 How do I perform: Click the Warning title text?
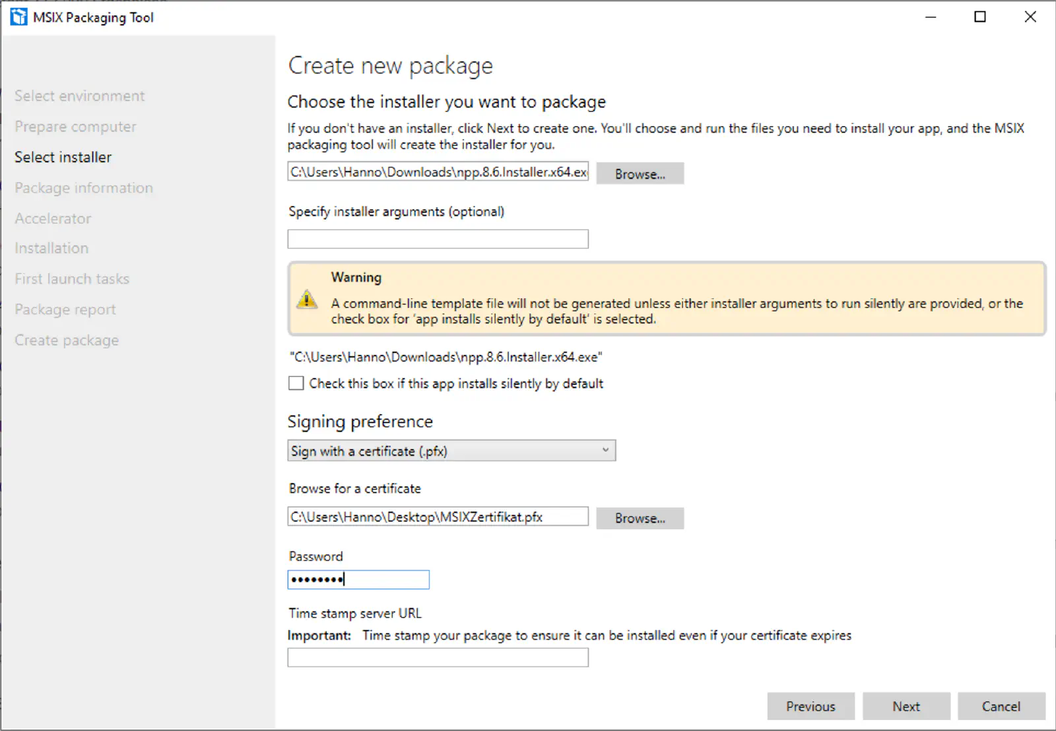pos(356,277)
